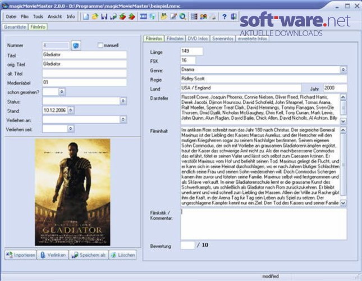Click the yellow folder movie icon in the toolbar

pos(164,17)
